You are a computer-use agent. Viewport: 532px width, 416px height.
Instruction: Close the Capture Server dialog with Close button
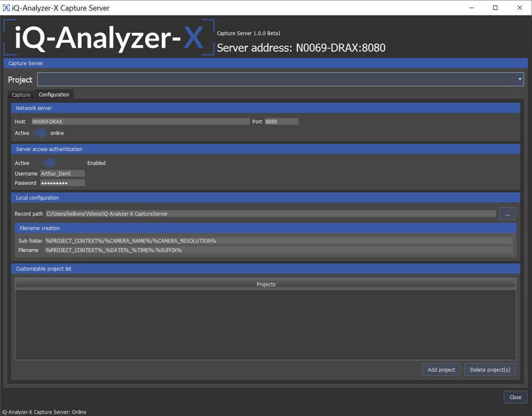point(516,397)
